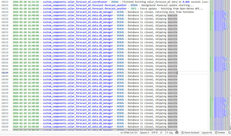Change UTF-8 file encoding
Screen dimensions: 231x136
154,132
